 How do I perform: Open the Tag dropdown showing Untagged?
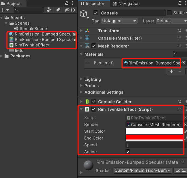tap(119, 21)
